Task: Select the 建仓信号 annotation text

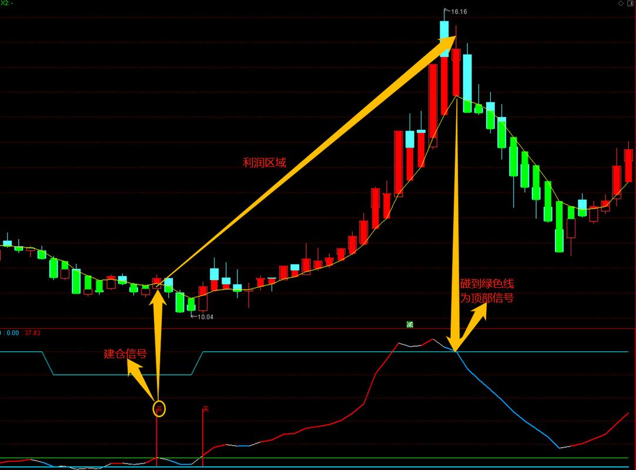Action: click(x=125, y=354)
